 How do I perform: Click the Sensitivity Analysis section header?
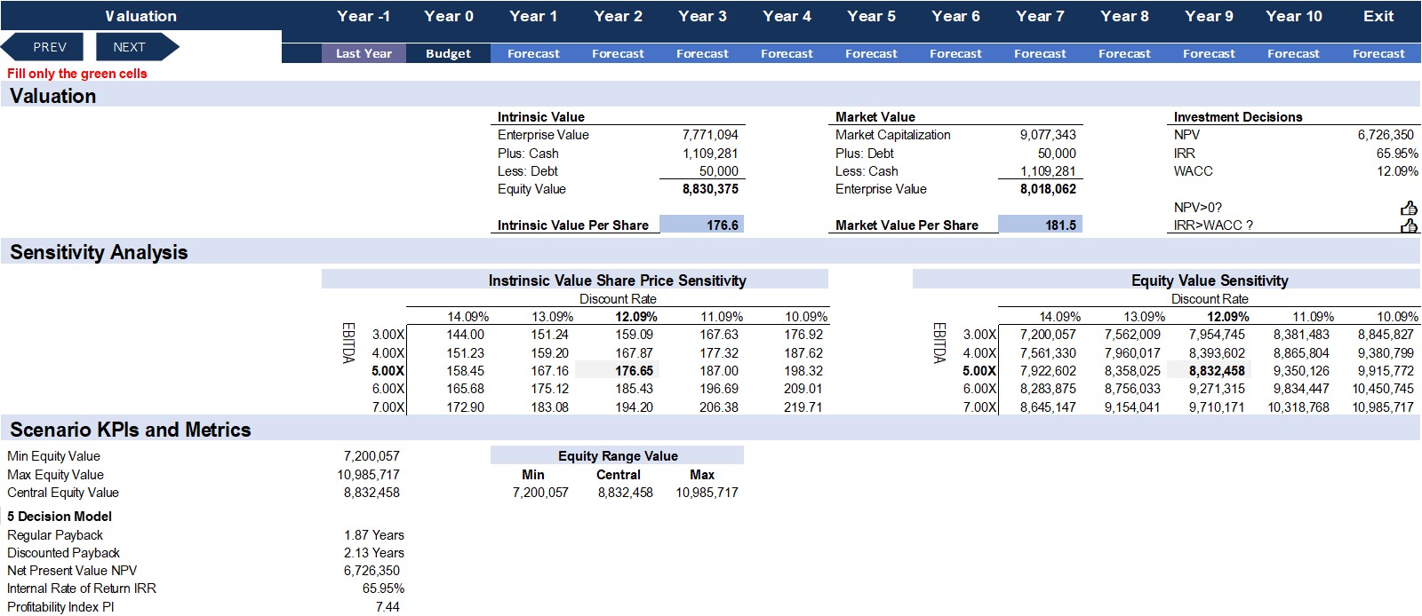coord(99,252)
